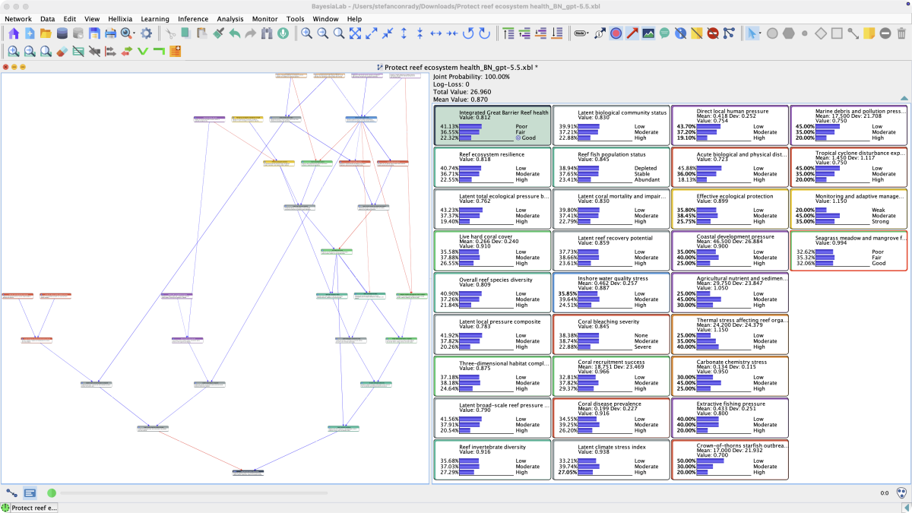Toggle the crossed-out info icon button
Viewport: 912px width, 513px height.
pos(680,33)
